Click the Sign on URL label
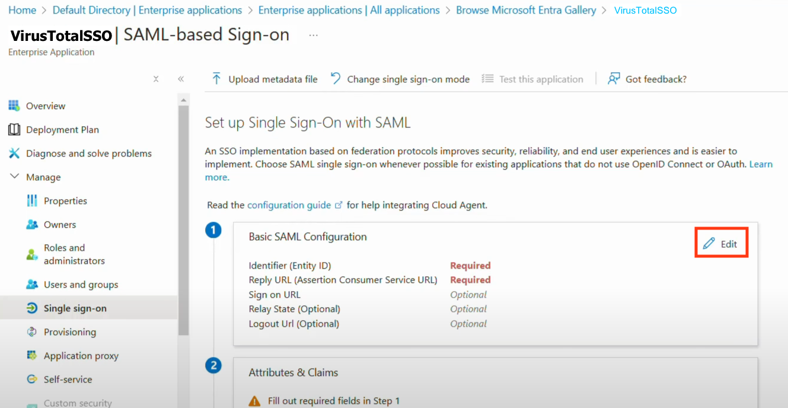Screen dimensions: 788x408 275,295
